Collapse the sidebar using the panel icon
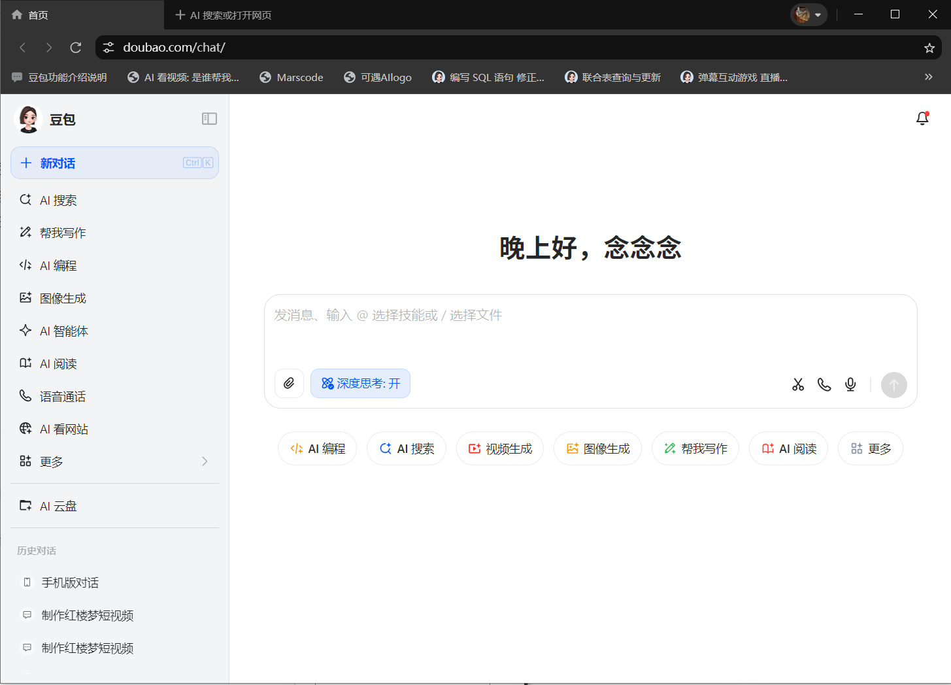 [209, 118]
